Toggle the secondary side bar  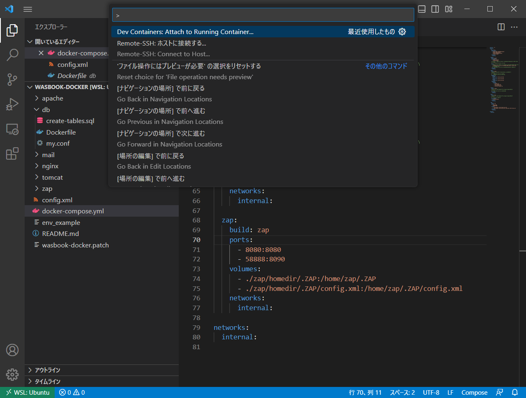click(x=435, y=9)
